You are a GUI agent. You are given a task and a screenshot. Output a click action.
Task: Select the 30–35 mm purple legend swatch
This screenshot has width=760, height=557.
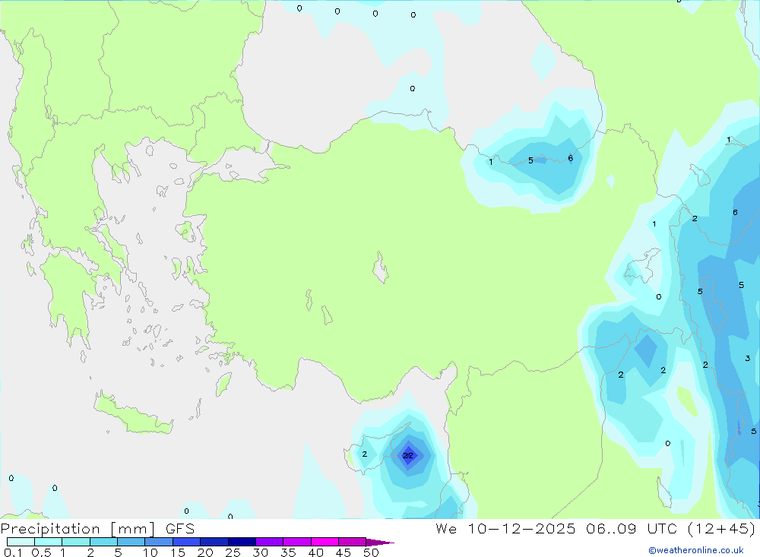(270, 542)
